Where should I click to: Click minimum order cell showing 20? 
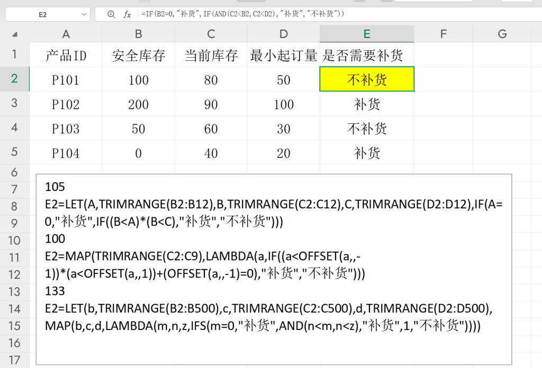284,153
